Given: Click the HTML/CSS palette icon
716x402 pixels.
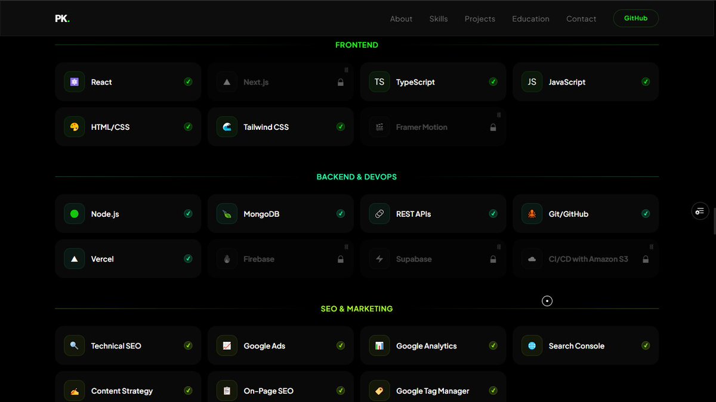Looking at the screenshot, I should coord(74,127).
